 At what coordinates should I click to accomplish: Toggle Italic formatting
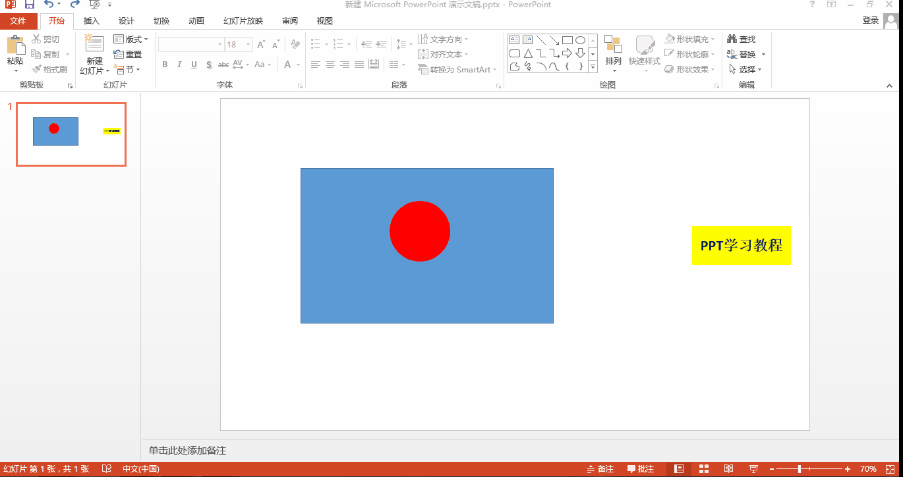click(x=179, y=65)
